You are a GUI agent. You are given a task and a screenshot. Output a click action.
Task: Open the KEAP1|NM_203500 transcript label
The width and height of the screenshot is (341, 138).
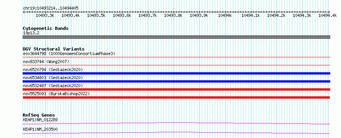[x=40, y=129]
